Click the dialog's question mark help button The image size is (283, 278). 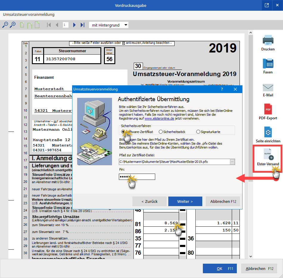click(x=222, y=89)
